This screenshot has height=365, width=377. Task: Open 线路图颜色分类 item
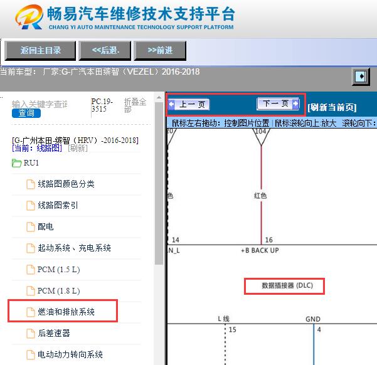coord(66,184)
